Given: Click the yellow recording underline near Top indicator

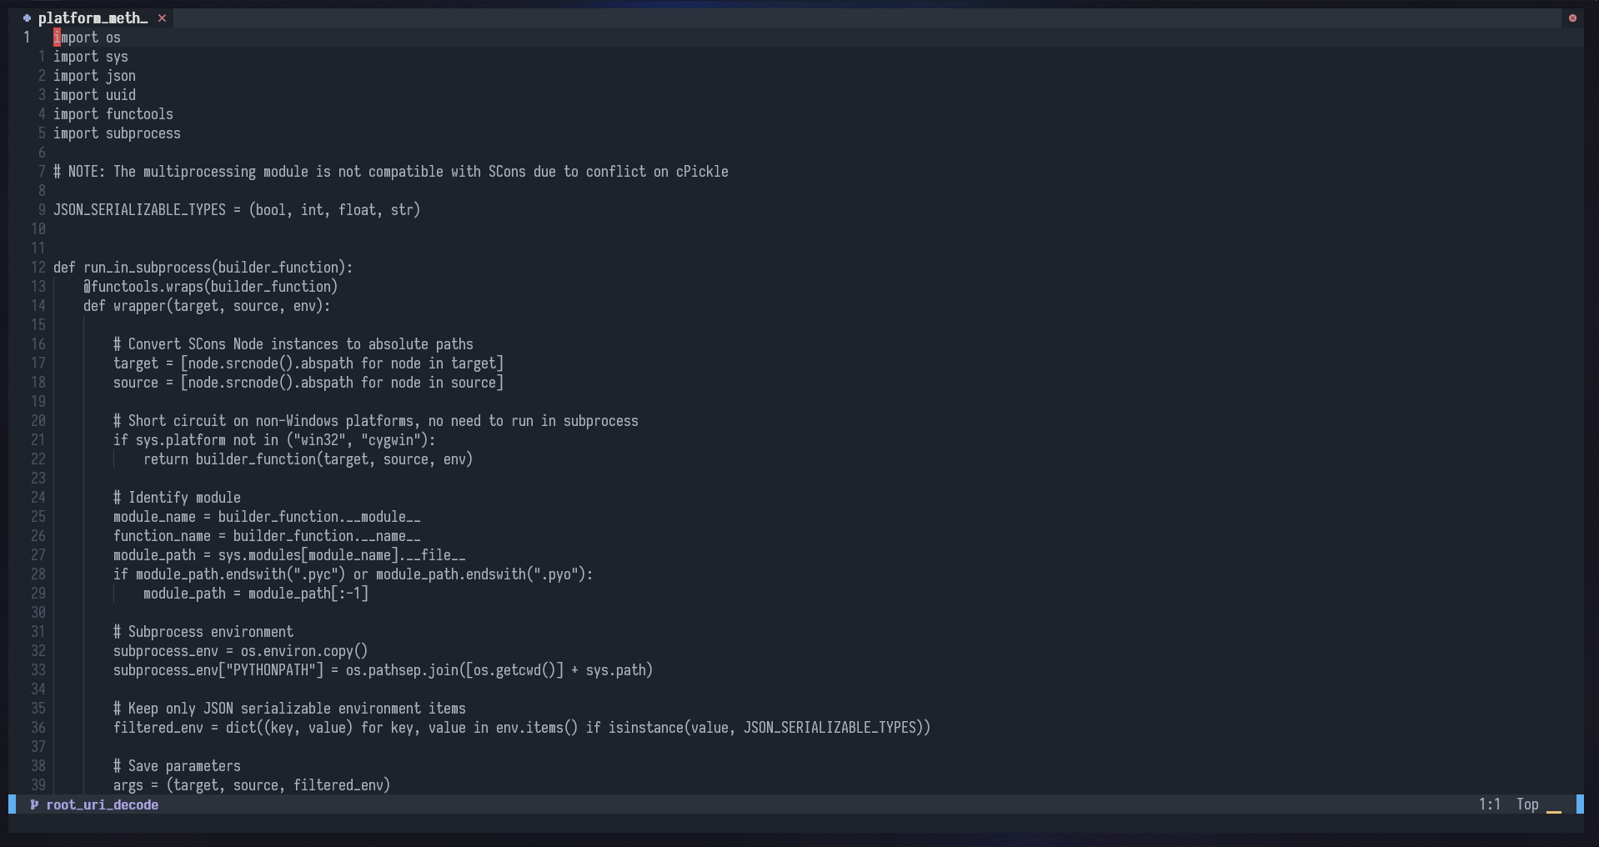Looking at the screenshot, I should (x=1554, y=811).
